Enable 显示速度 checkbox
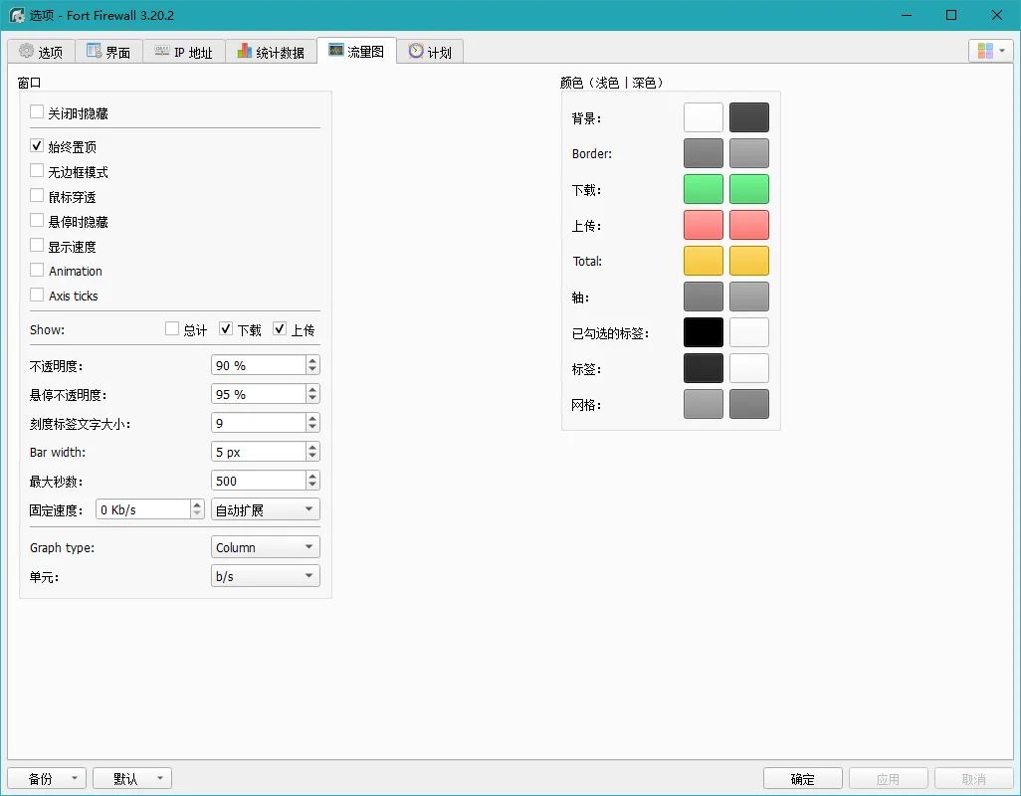 tap(37, 246)
